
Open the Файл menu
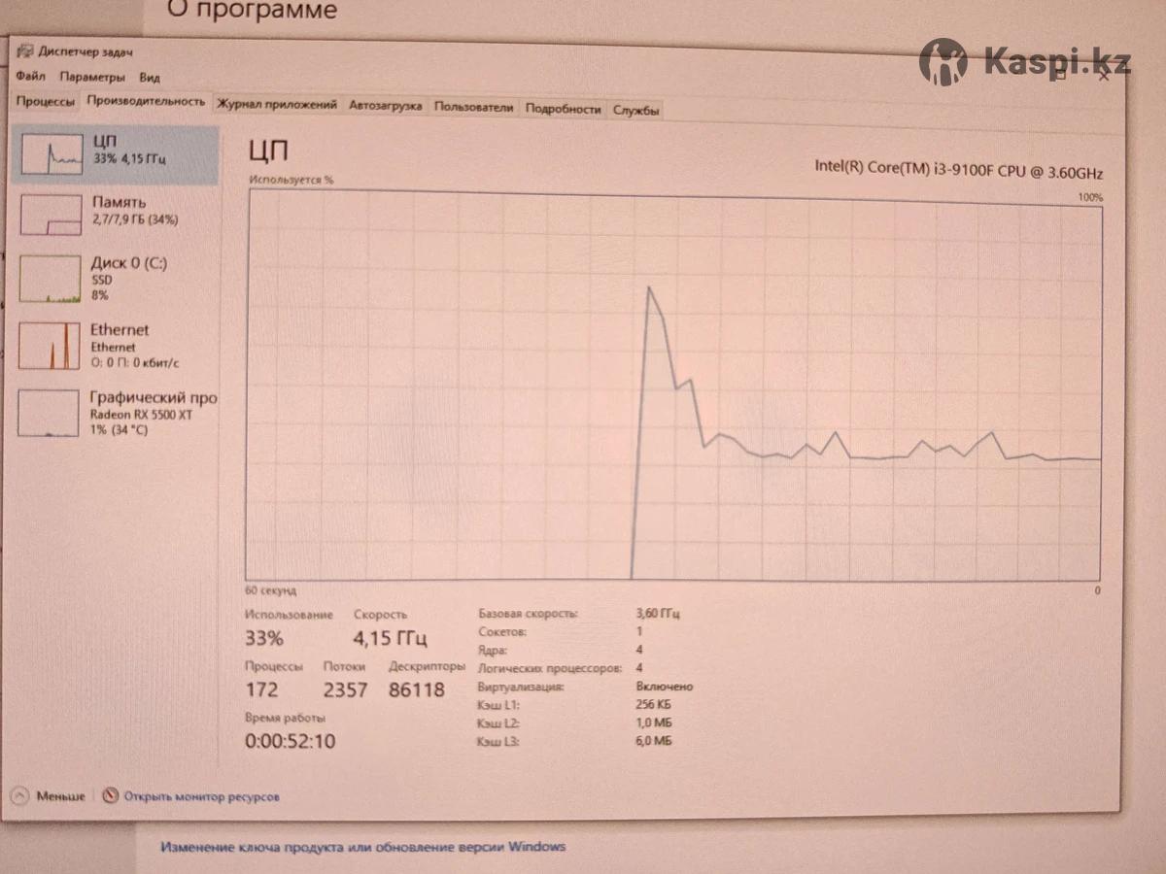click(x=30, y=77)
